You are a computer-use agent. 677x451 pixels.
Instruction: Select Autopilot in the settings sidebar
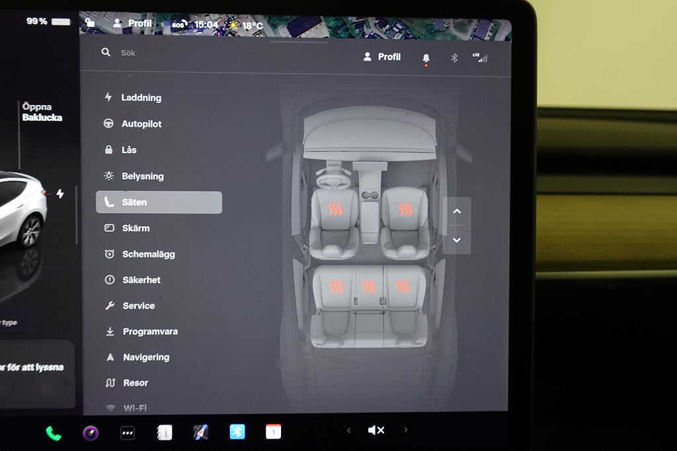141,124
